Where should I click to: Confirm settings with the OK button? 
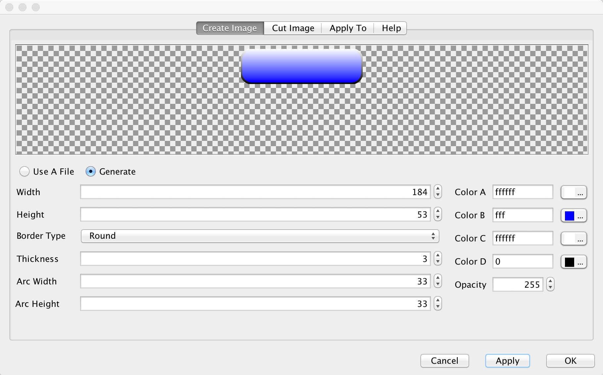[x=570, y=361]
